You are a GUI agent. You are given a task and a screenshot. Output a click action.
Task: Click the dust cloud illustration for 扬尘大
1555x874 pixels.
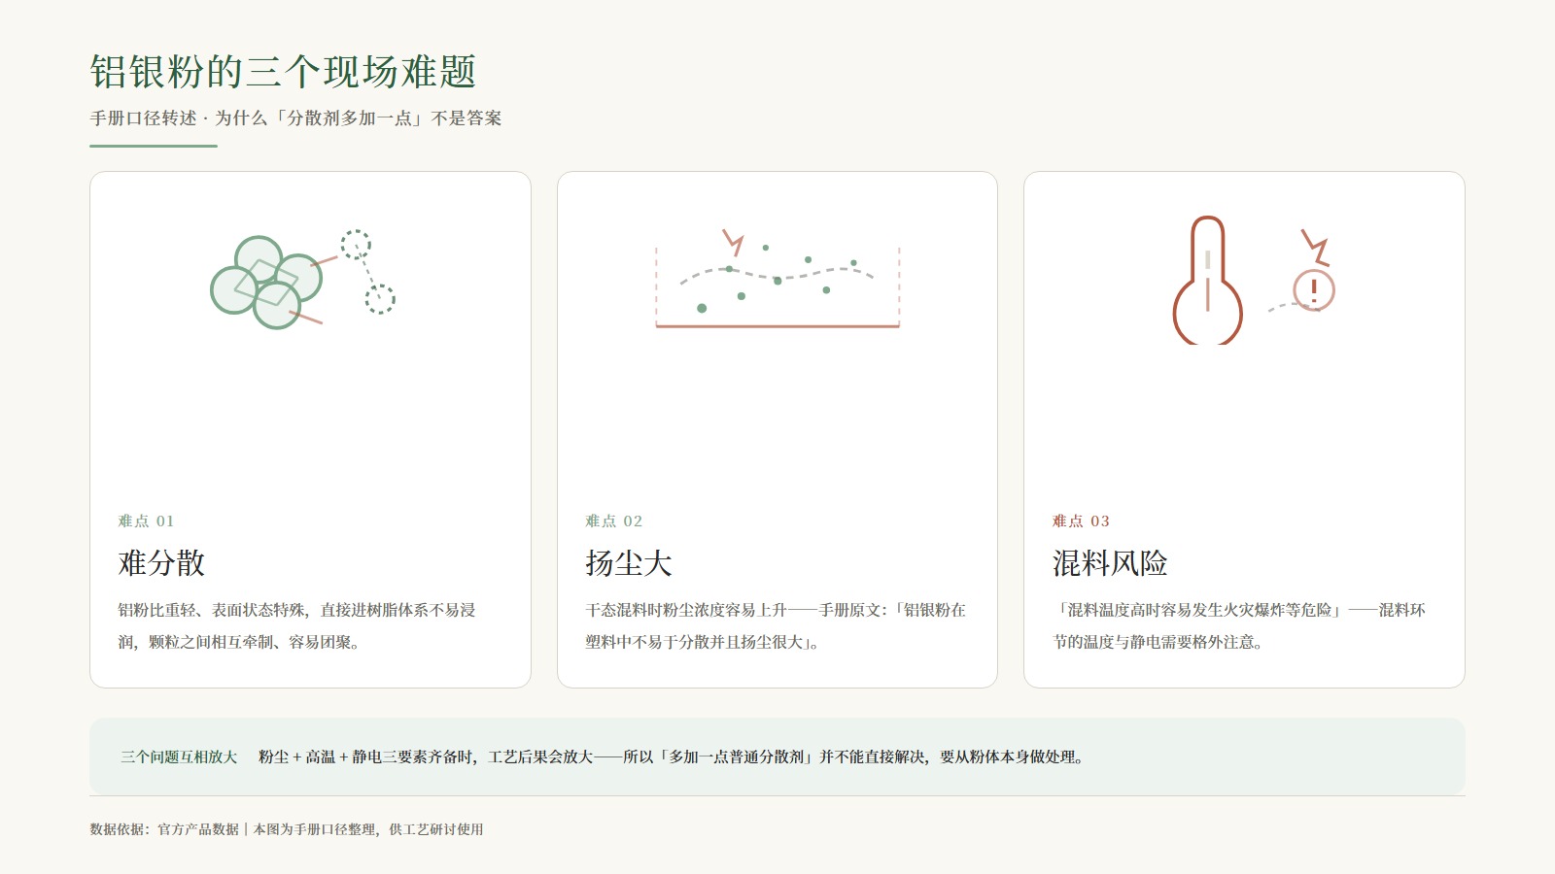coord(777,279)
